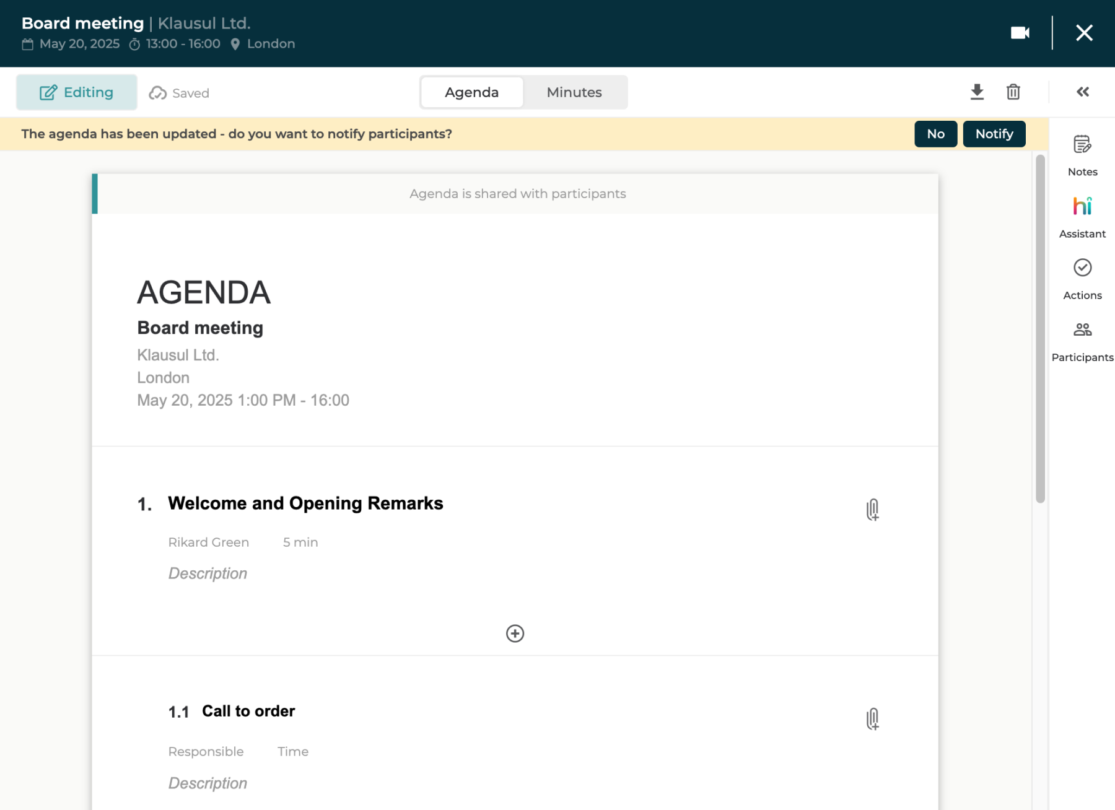The image size is (1115, 810).
Task: Collapse the right sidebar panel
Action: [1083, 92]
